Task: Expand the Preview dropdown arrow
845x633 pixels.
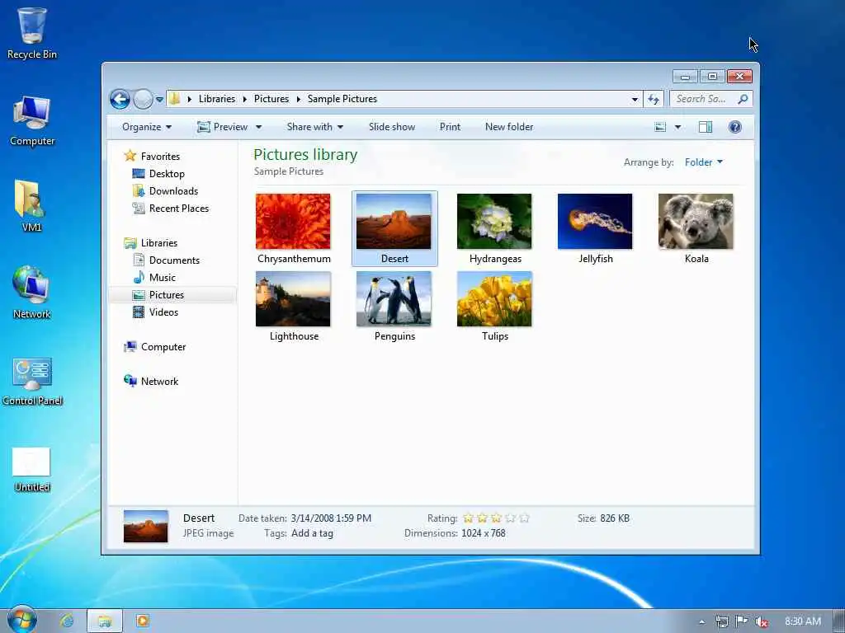Action: 258,127
